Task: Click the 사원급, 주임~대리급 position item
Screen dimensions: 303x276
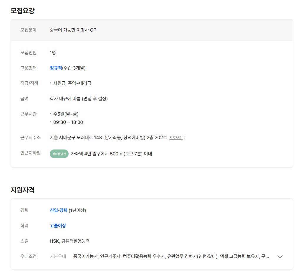Action: click(x=72, y=83)
